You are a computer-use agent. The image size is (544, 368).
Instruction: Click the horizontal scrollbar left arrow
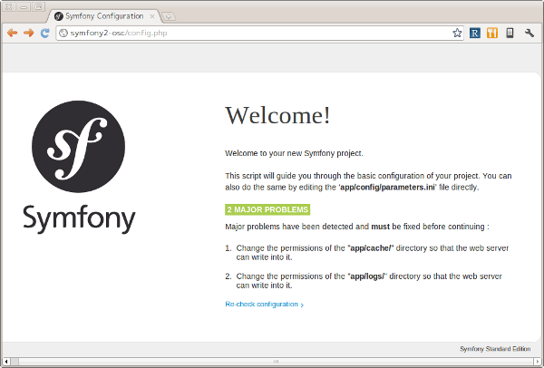click(x=6, y=362)
